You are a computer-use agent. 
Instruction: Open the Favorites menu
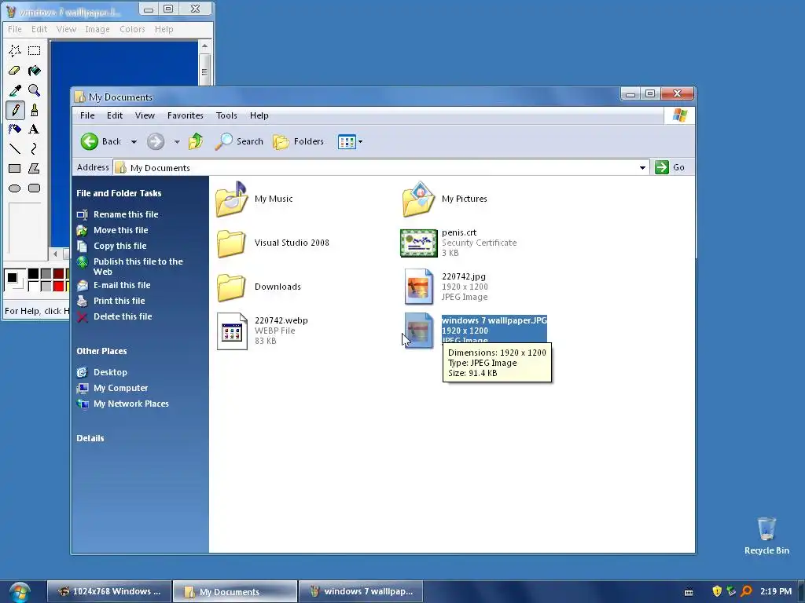[x=186, y=115]
